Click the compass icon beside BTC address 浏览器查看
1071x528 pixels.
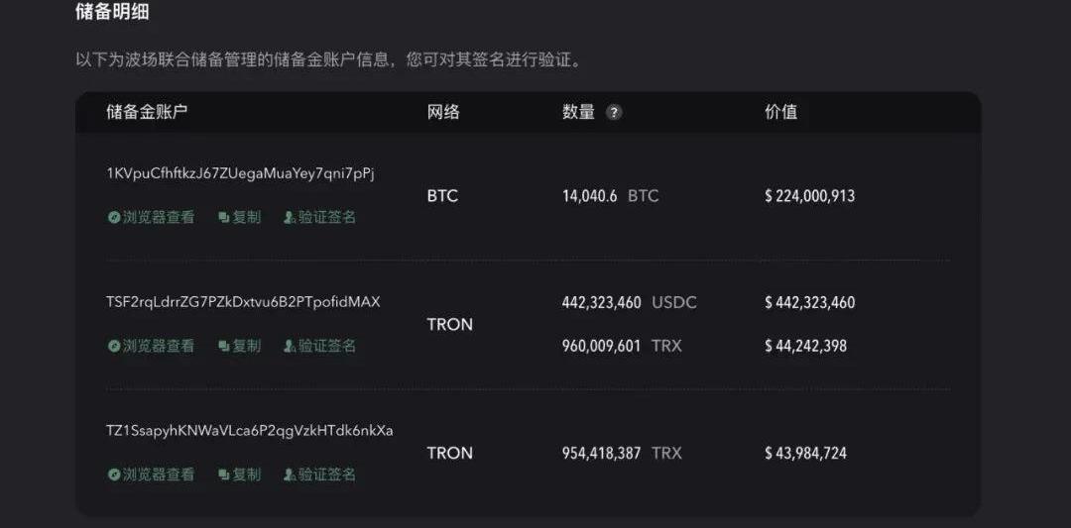pyautogui.click(x=114, y=218)
